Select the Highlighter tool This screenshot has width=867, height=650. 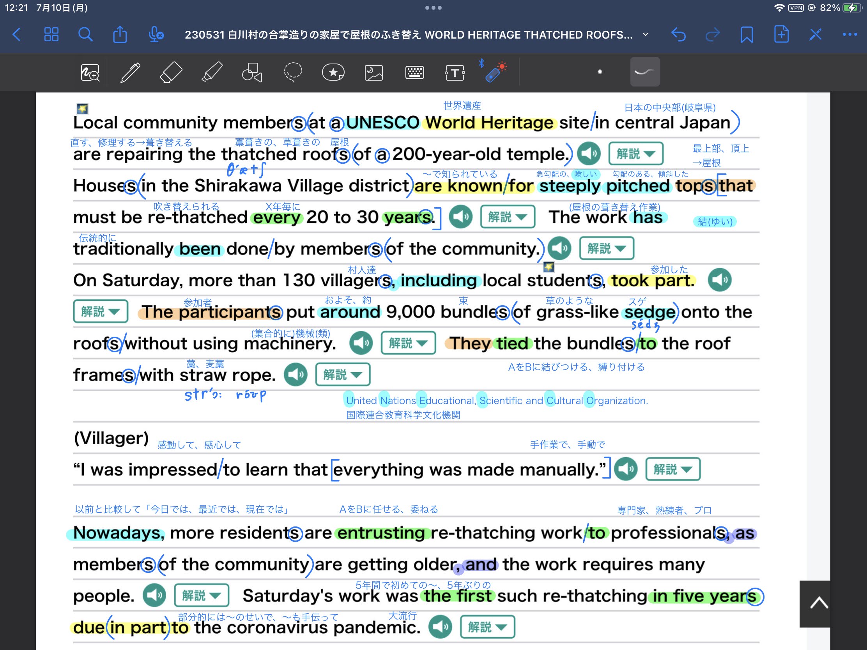point(212,72)
